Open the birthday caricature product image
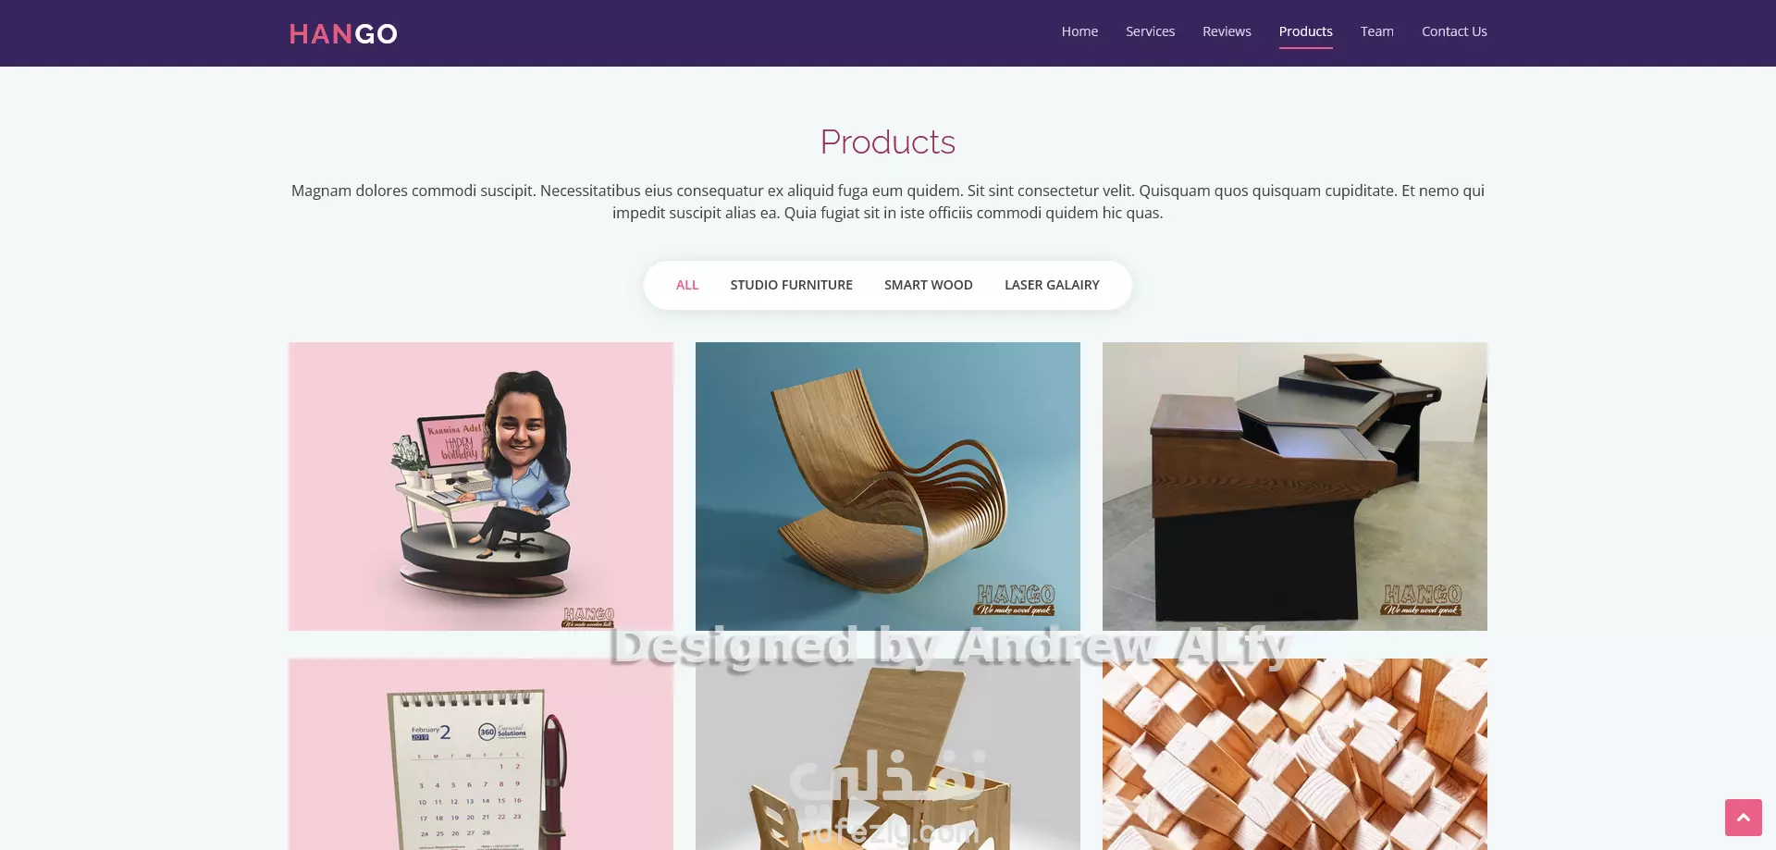 click(481, 487)
